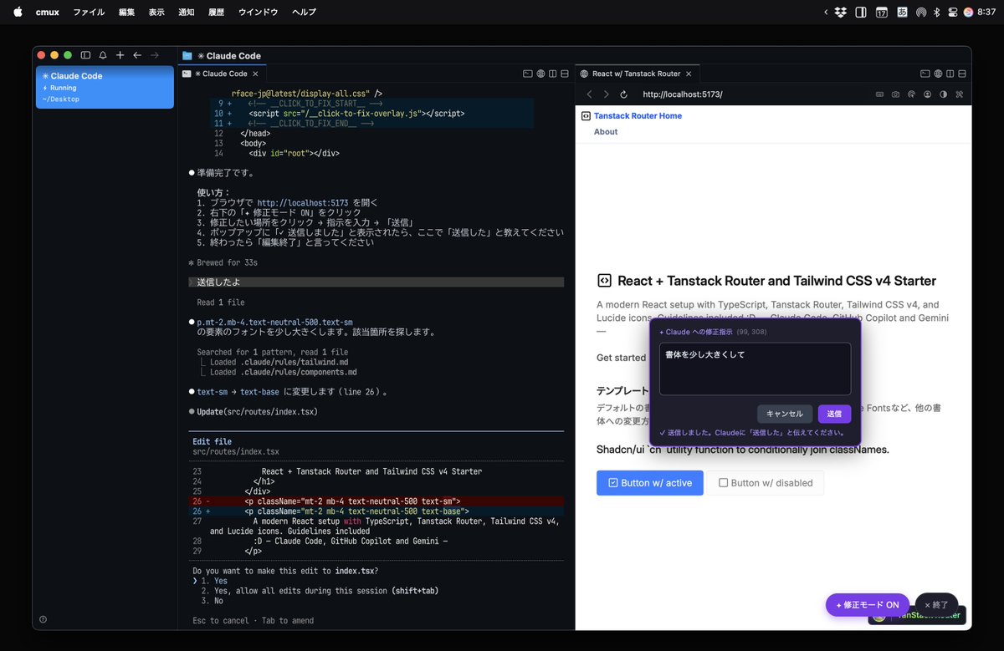Click the × 終了 button
This screenshot has width=1004, height=651.
click(936, 605)
